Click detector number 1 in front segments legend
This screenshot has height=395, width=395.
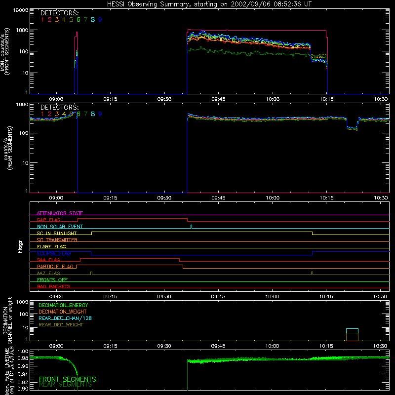point(42,20)
